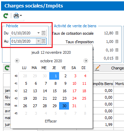Click the 1,00 Taux d'imposition value
The height and width of the screenshot is (131, 124).
click(110, 42)
